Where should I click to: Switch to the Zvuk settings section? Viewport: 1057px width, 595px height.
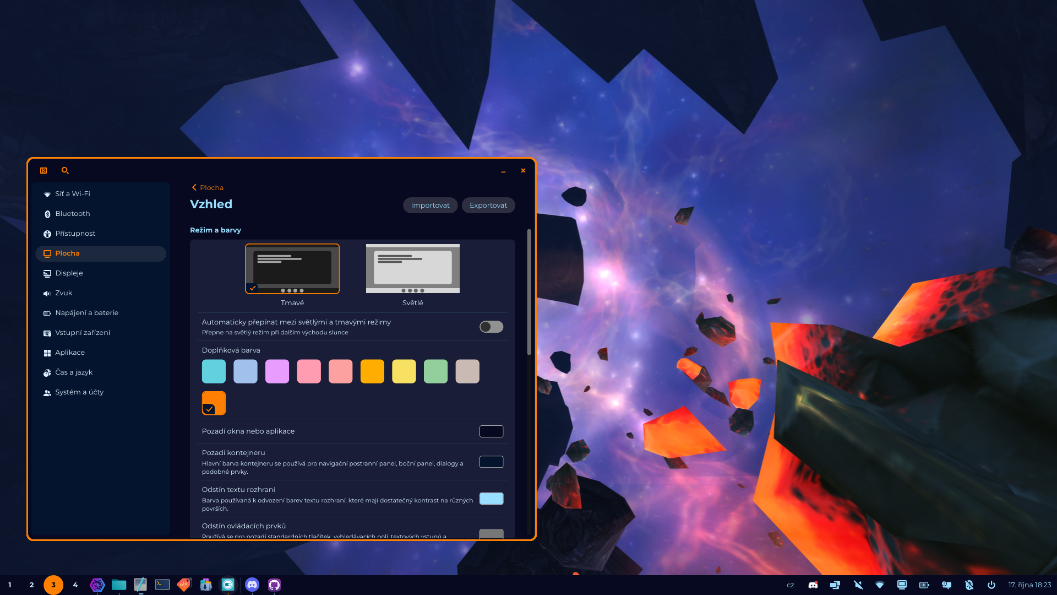pyautogui.click(x=63, y=293)
